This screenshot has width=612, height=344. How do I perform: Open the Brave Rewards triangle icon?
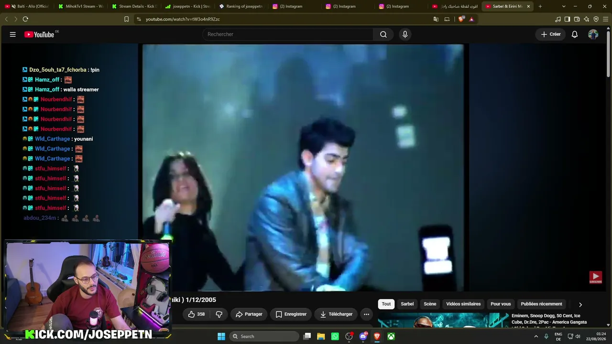[x=471, y=19]
